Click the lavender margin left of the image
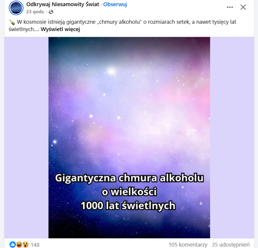Viewport: 258px width, 248px height. (x=26, y=138)
